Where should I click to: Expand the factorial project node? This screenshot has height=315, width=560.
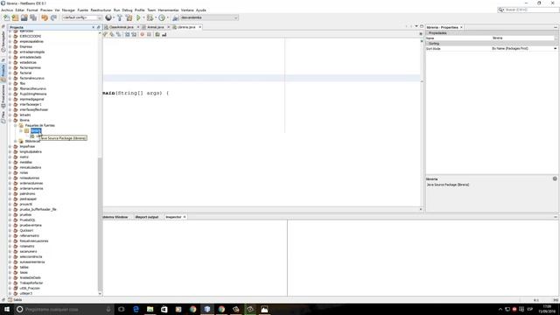point(10,73)
